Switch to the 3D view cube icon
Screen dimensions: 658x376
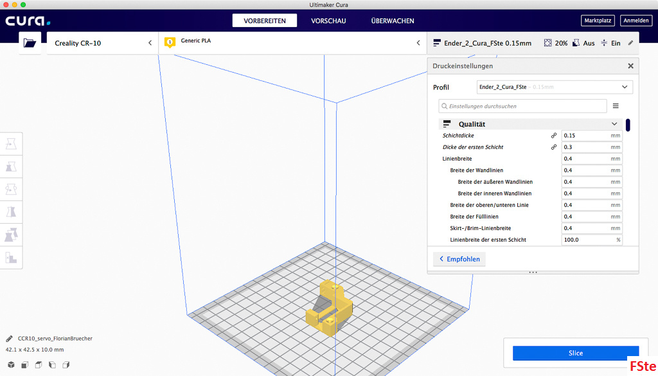10,365
